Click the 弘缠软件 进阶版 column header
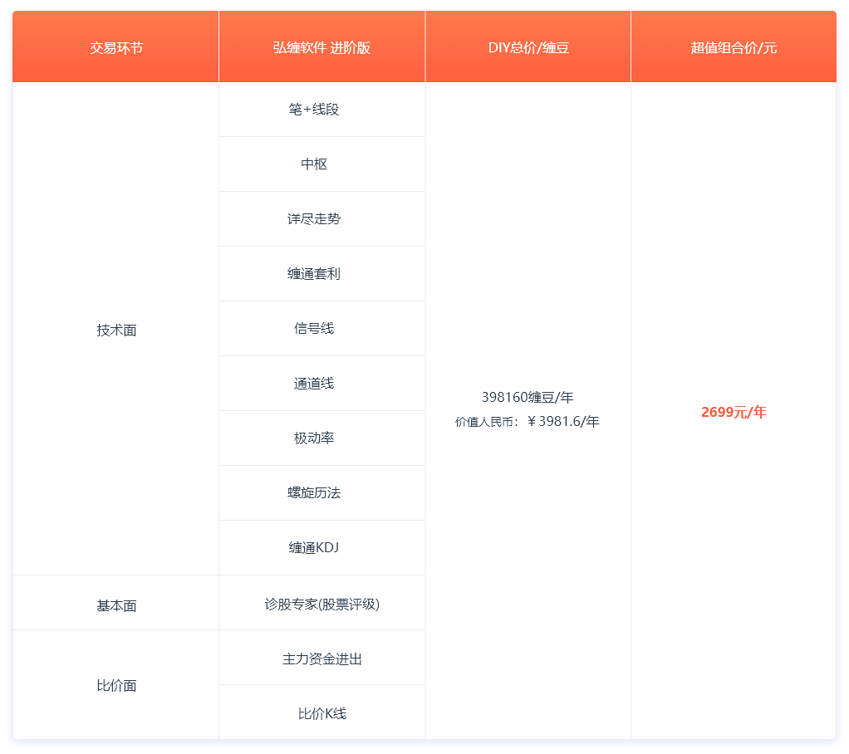 (321, 47)
